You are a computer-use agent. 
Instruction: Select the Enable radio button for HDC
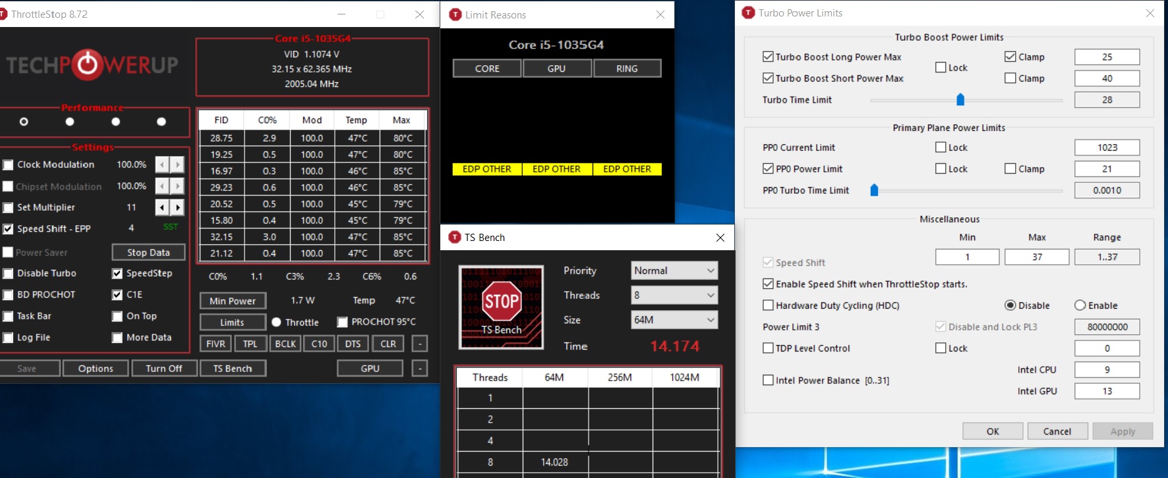pyautogui.click(x=1080, y=305)
